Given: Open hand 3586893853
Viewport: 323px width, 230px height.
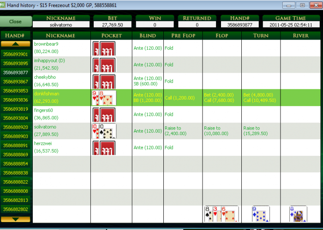Looking at the screenshot, I should pos(15,91).
